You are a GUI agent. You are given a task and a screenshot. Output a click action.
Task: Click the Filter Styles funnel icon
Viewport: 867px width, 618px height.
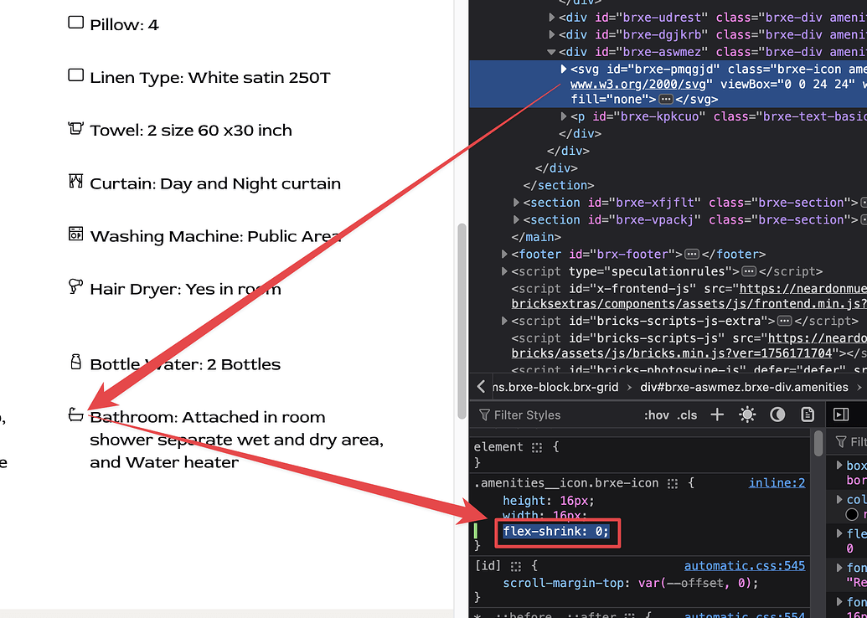[486, 415]
